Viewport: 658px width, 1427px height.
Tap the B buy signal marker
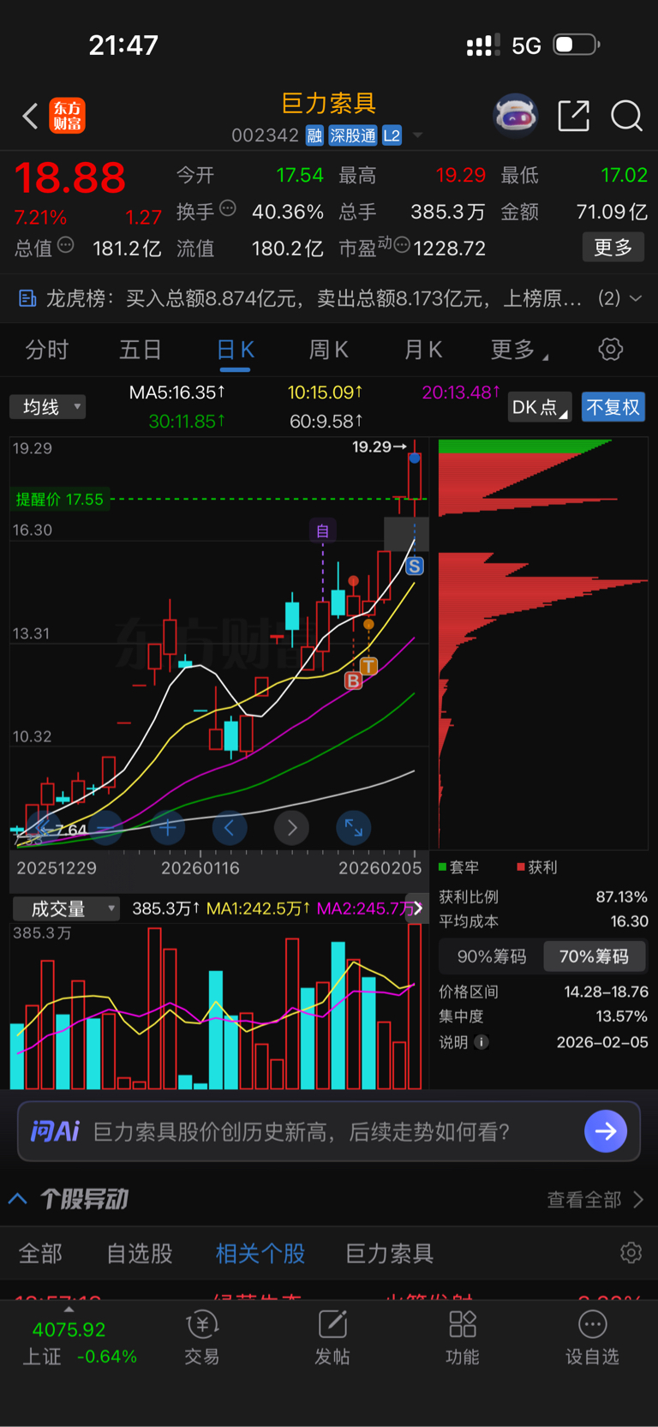[353, 681]
